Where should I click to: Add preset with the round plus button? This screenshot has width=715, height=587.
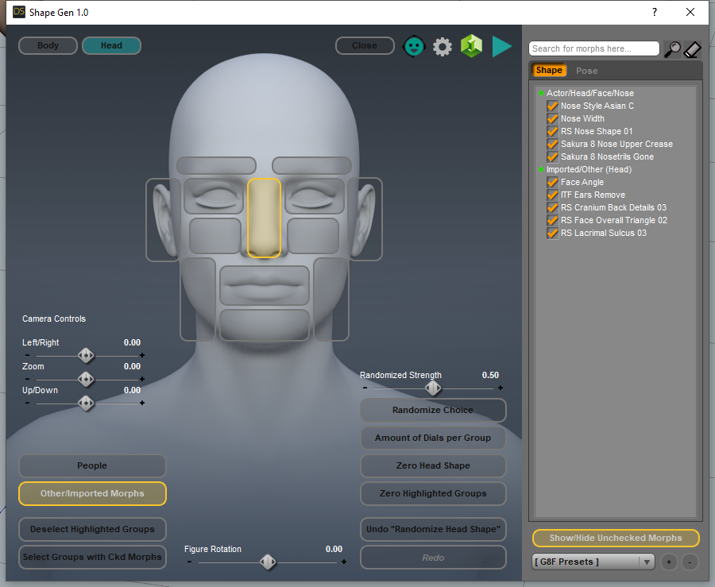669,562
